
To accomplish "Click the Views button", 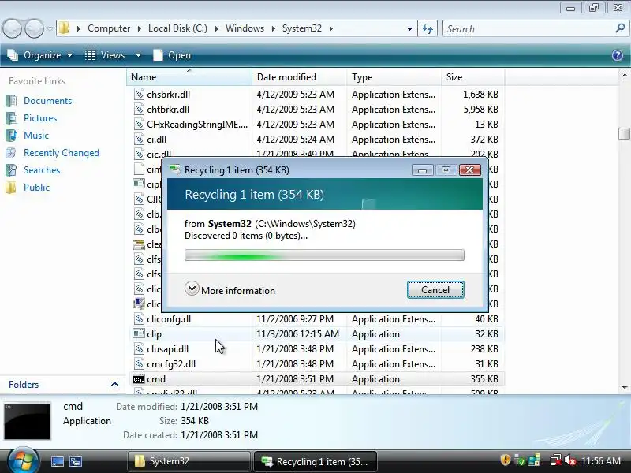I will [106, 55].
